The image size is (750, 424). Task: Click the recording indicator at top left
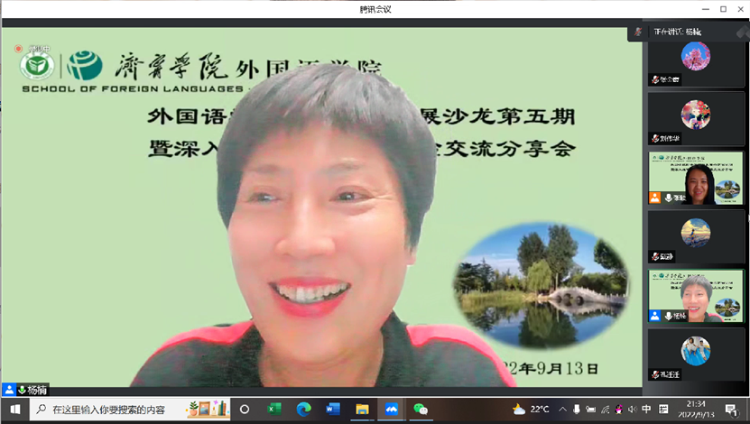[x=17, y=49]
